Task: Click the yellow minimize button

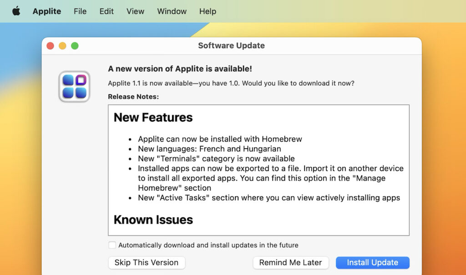Action: (x=62, y=46)
